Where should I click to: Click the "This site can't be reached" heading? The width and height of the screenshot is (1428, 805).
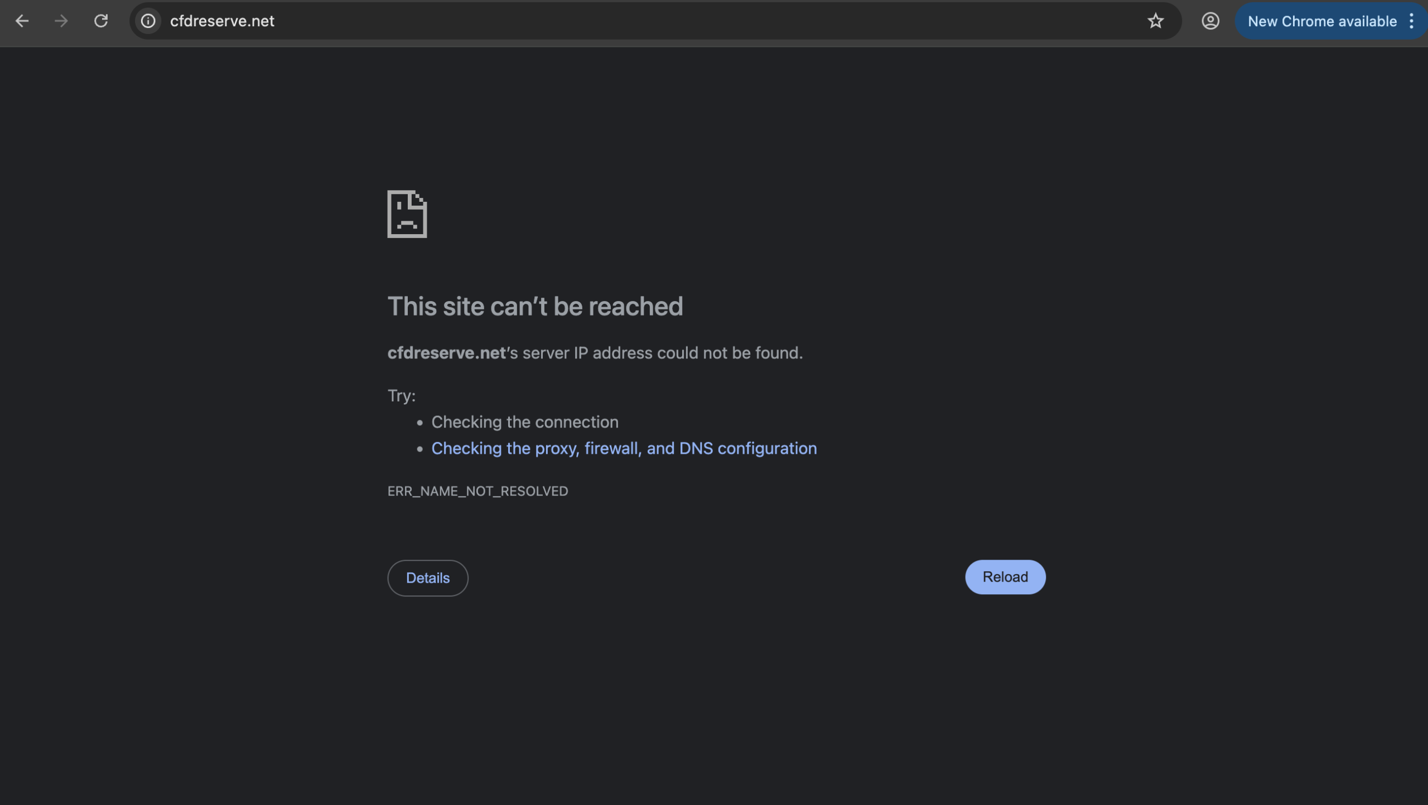[x=535, y=307]
